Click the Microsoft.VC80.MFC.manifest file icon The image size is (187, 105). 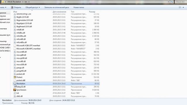pyautogui.click(x=15, y=49)
